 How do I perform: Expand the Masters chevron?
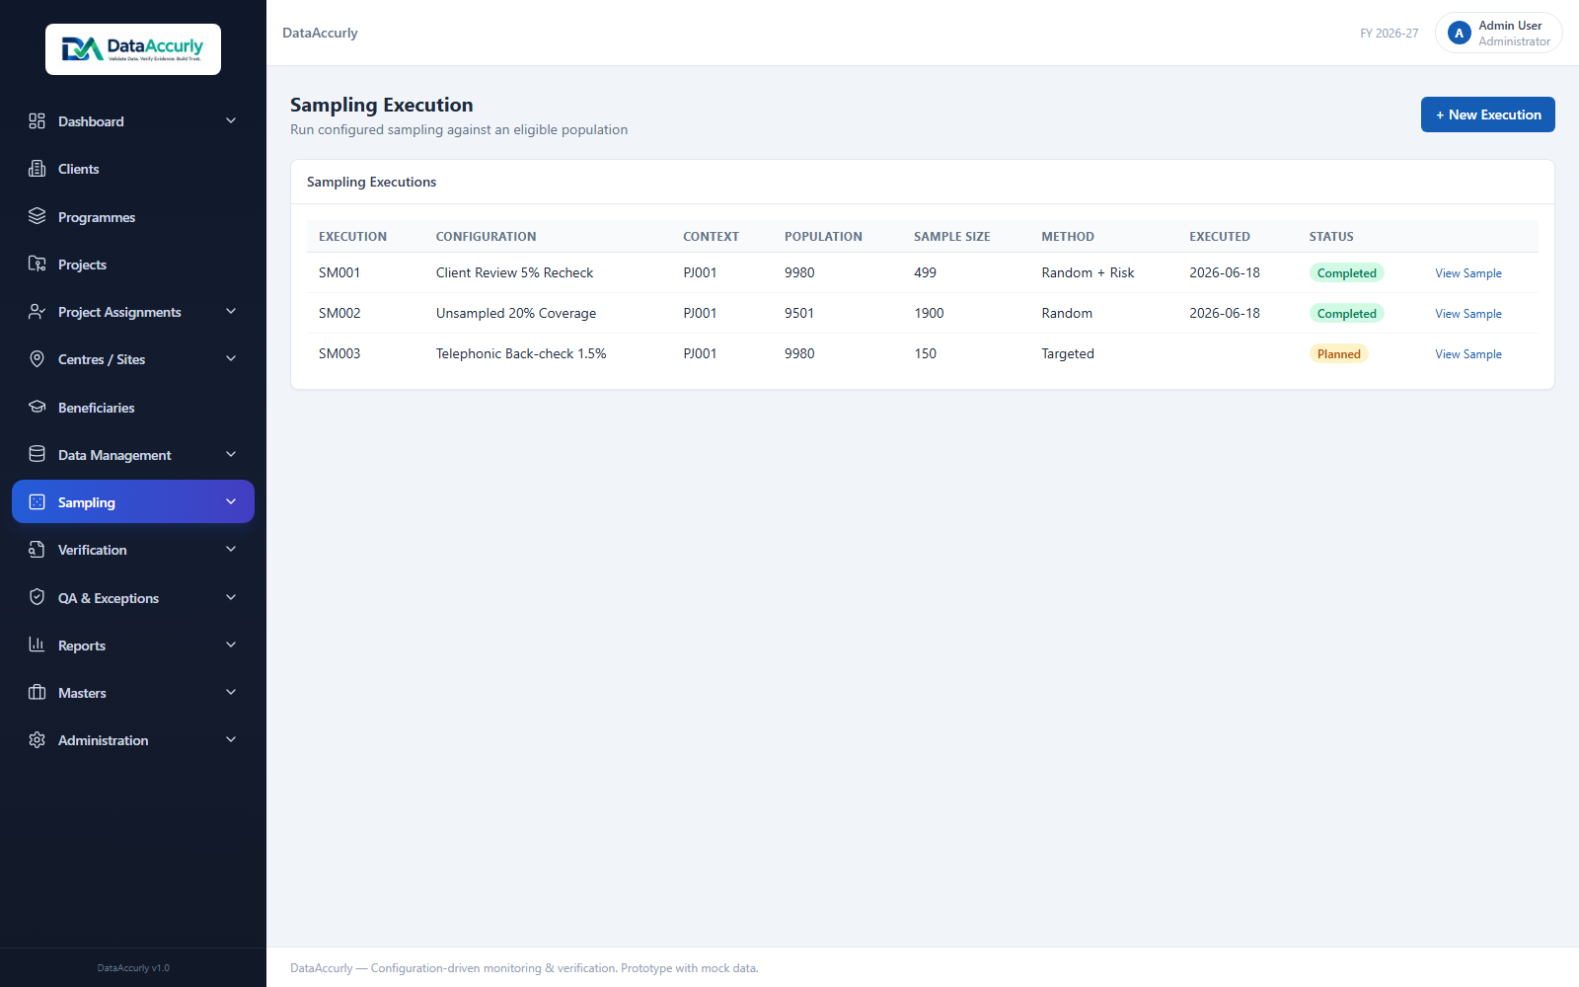(231, 692)
